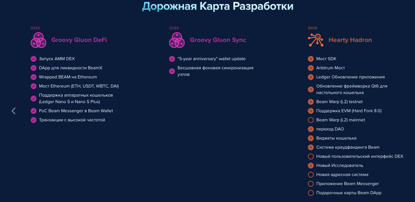Click PoC Beam Messenger в Beam Wallet text

[x=76, y=111]
